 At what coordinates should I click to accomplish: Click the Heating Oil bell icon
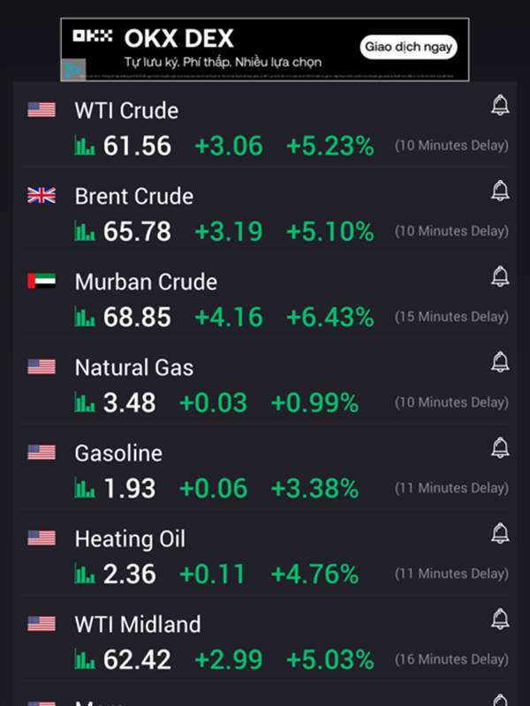tap(500, 533)
